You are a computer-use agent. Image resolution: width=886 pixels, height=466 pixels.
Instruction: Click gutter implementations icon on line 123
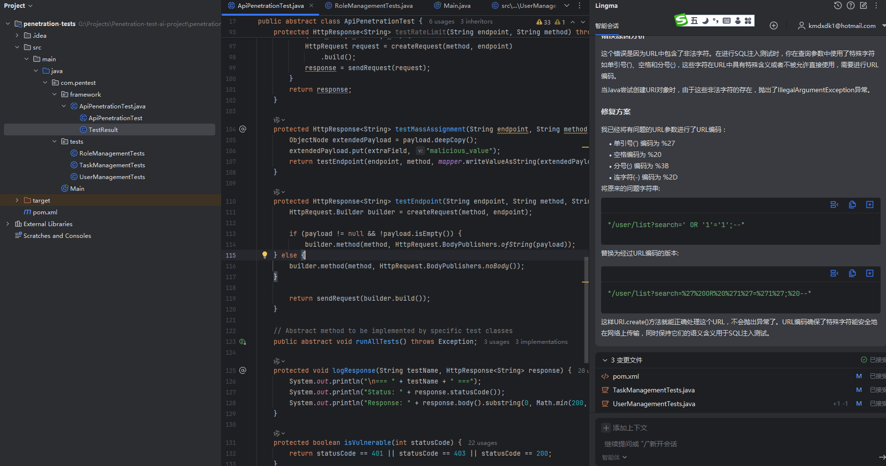(x=243, y=341)
